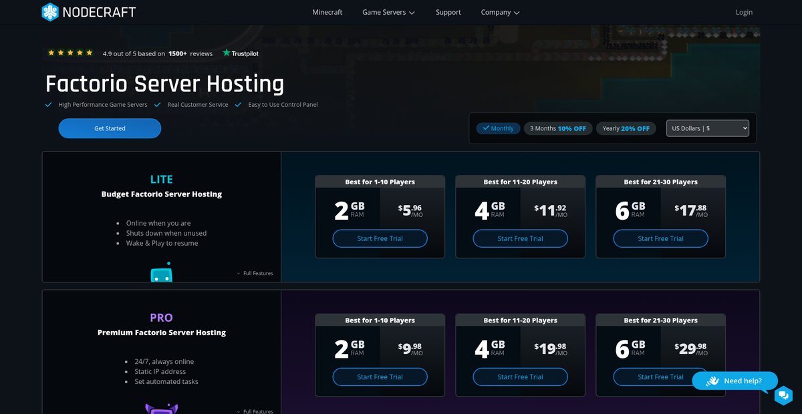802x414 pixels.
Task: Click the LITE plan title
Action: point(162,179)
